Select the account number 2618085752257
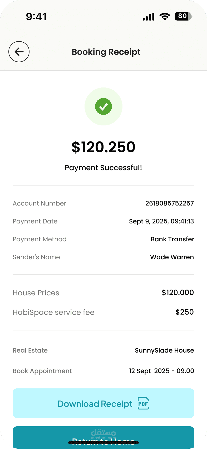This screenshot has width=207, height=449. tap(170, 203)
